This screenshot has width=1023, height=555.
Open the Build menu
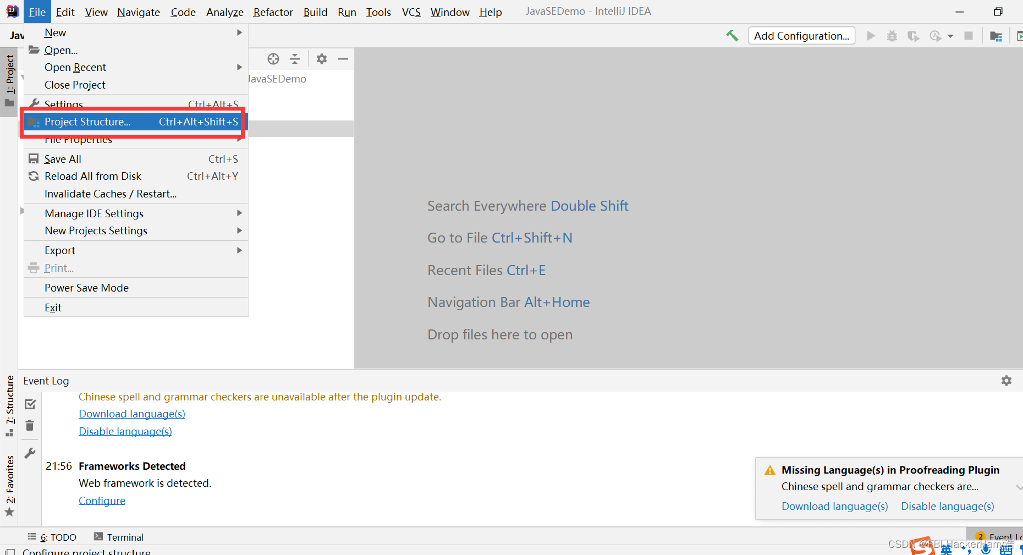pyautogui.click(x=315, y=12)
